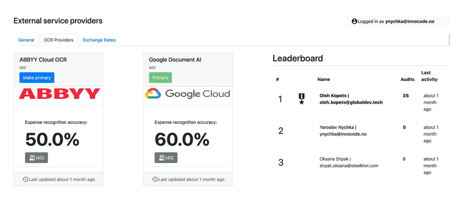Screen dimensions: 452x206
Task: Open the General tab
Action: coord(26,40)
